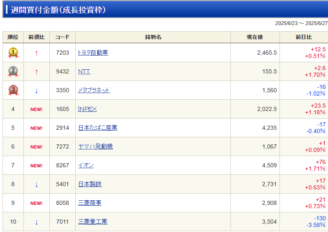Open the 日本たばこ産業 stock link
This screenshot has height=232, width=328.
(98, 128)
